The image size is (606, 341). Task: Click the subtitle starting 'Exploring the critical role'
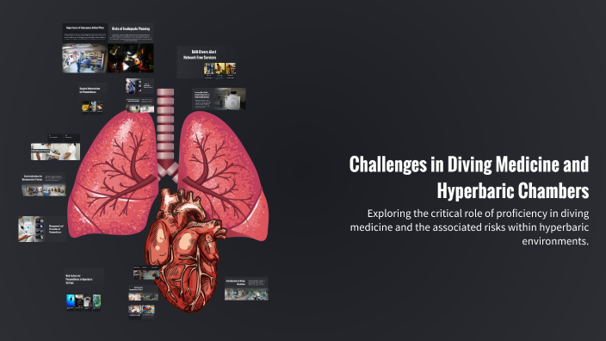point(469,227)
